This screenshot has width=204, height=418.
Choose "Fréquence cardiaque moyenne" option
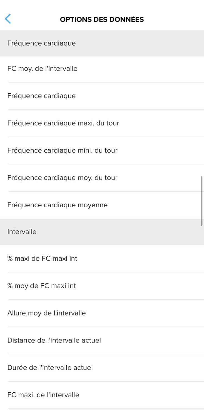coord(57,205)
